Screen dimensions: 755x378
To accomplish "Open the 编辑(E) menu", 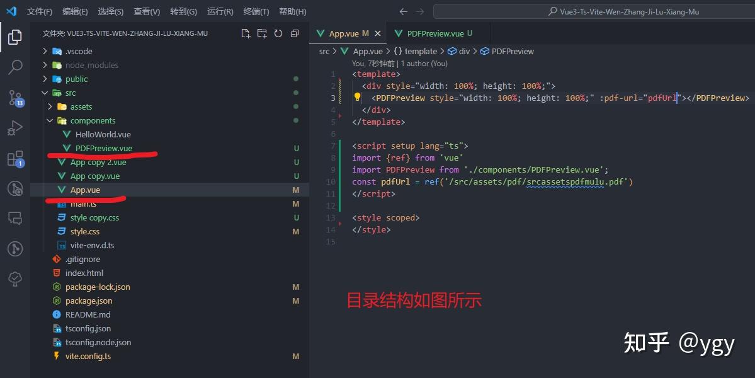I will [75, 11].
